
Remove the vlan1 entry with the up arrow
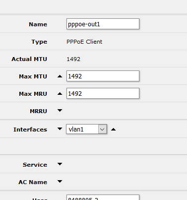[114, 129]
